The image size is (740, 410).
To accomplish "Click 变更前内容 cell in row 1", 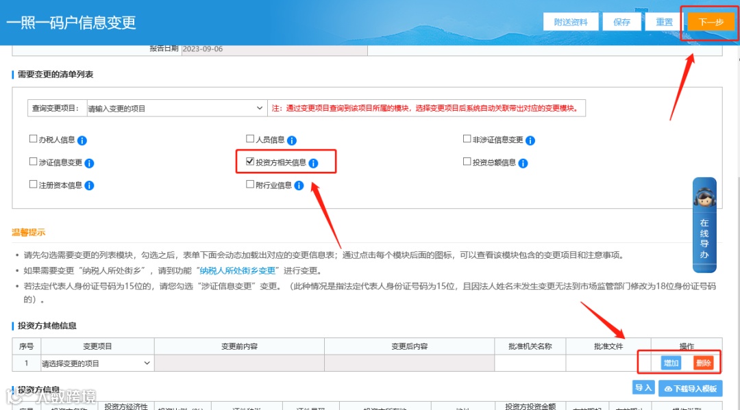I will 239,363.
